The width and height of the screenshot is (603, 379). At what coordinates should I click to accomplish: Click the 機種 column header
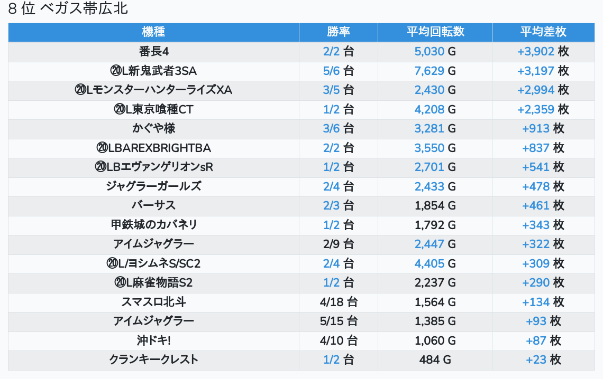[x=153, y=32]
